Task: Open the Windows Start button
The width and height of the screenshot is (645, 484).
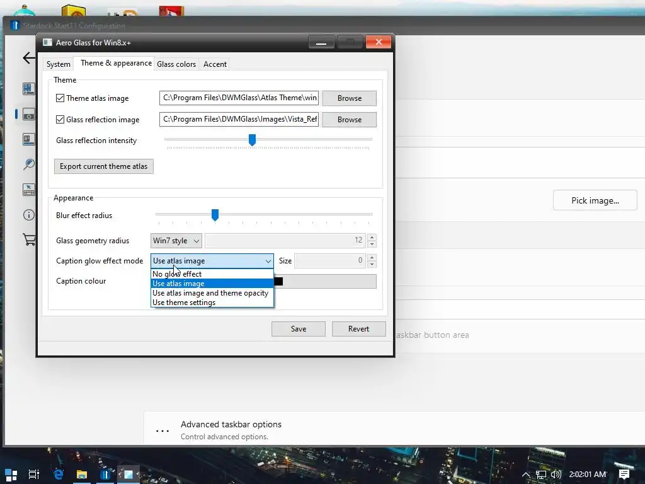Action: (11, 475)
